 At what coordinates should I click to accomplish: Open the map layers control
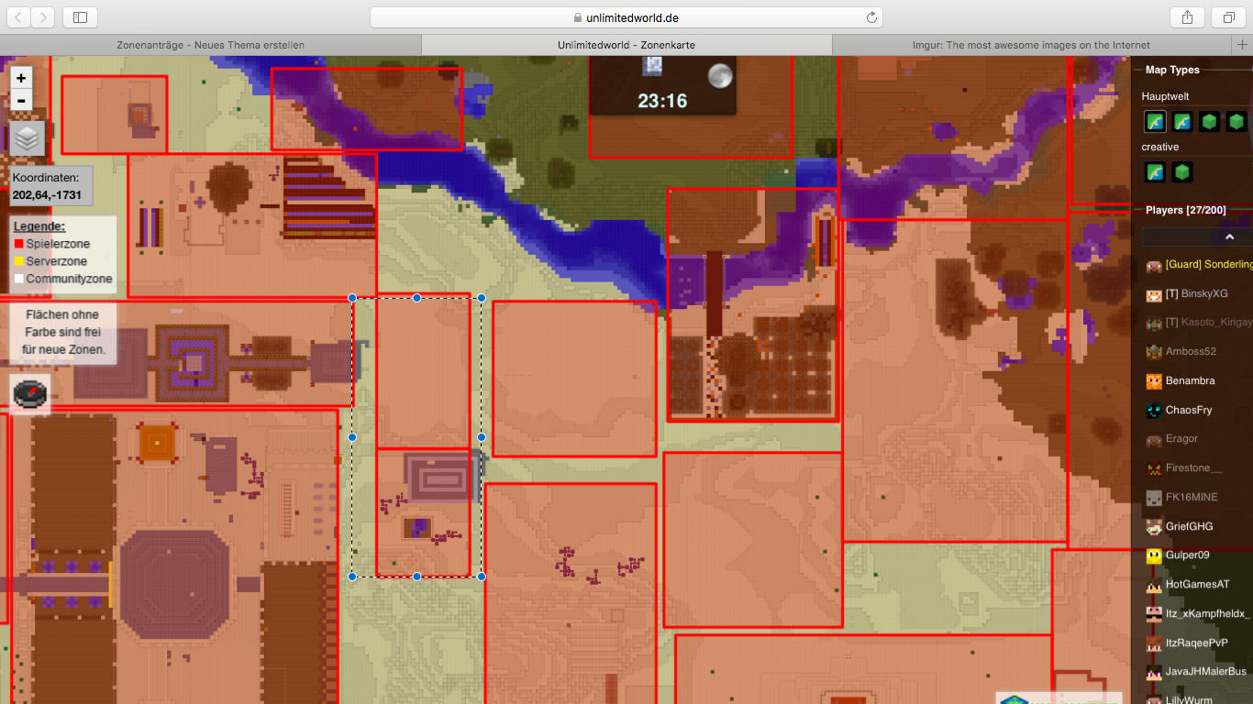click(28, 138)
